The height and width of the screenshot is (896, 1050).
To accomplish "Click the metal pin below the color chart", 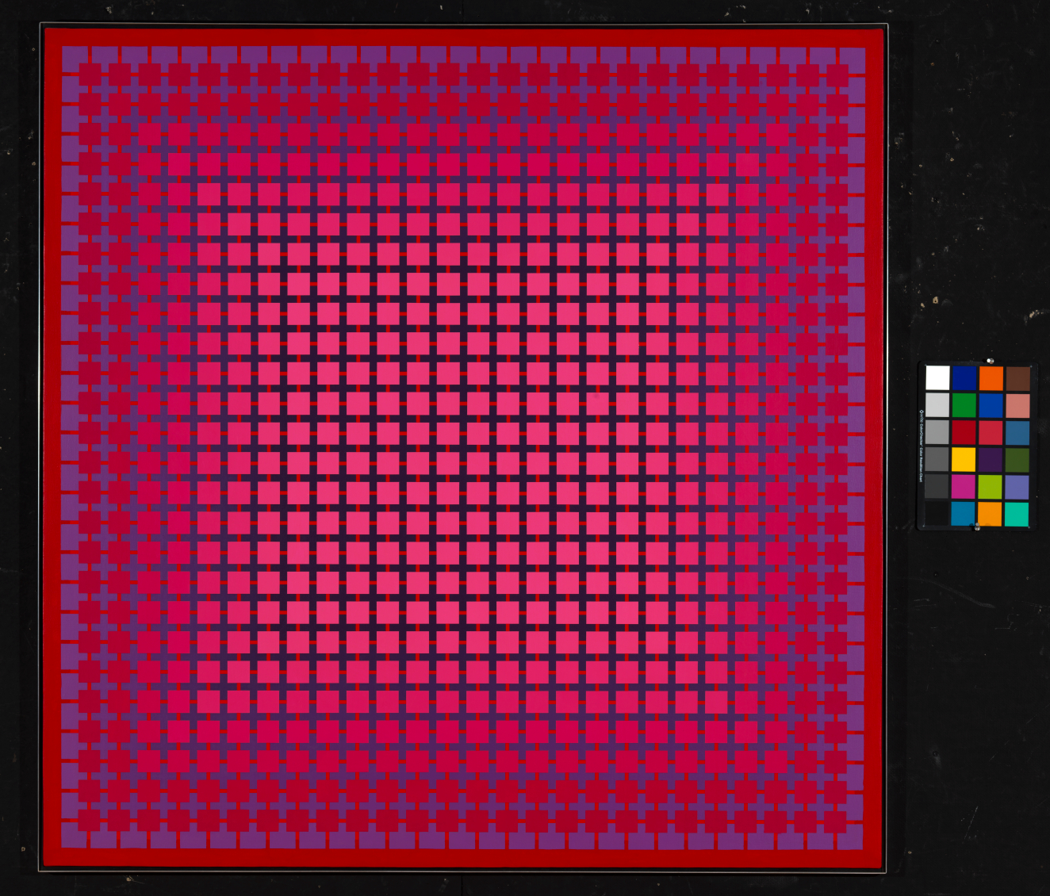I will tap(977, 527).
